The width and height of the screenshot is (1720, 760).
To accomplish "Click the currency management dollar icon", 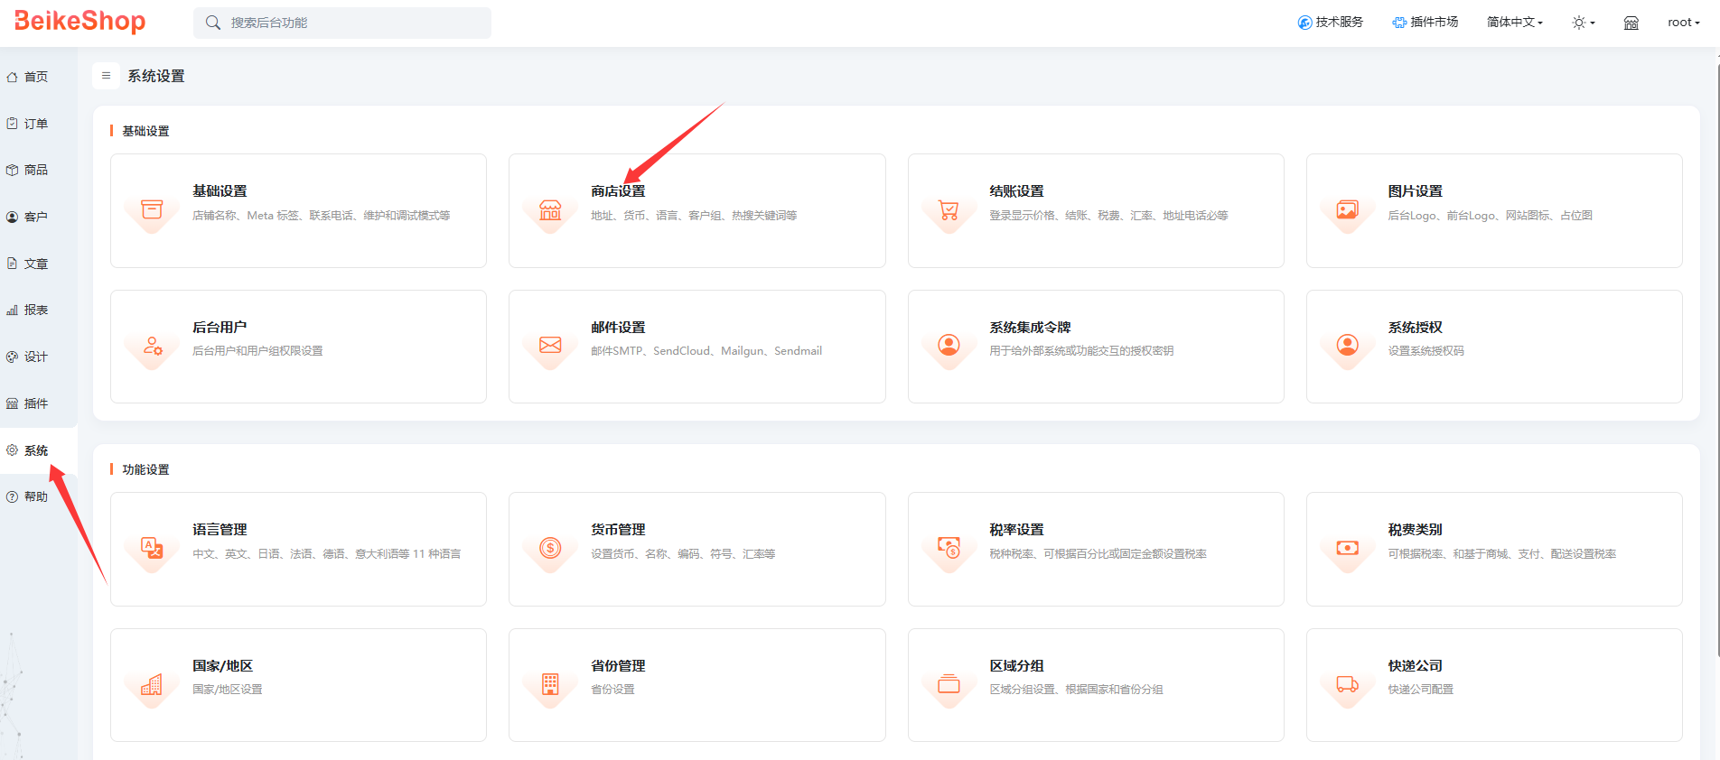I will 550,548.
